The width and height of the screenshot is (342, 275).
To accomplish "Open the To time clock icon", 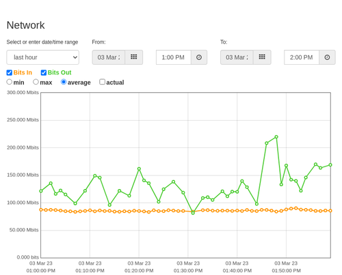I will point(327,57).
